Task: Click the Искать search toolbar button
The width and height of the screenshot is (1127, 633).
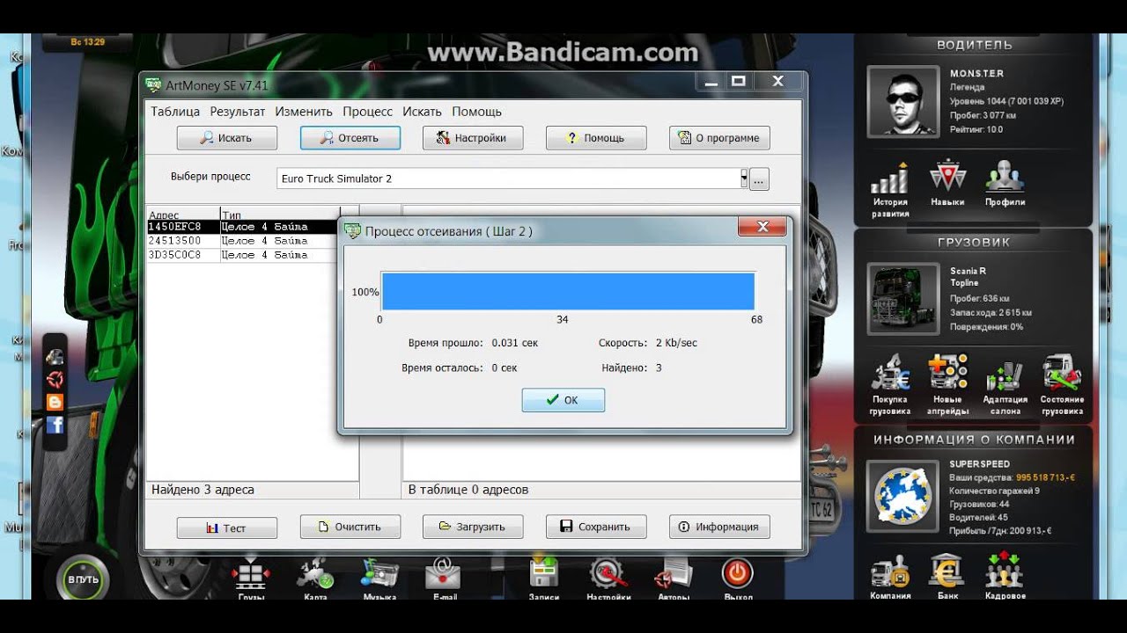Action: tap(227, 138)
